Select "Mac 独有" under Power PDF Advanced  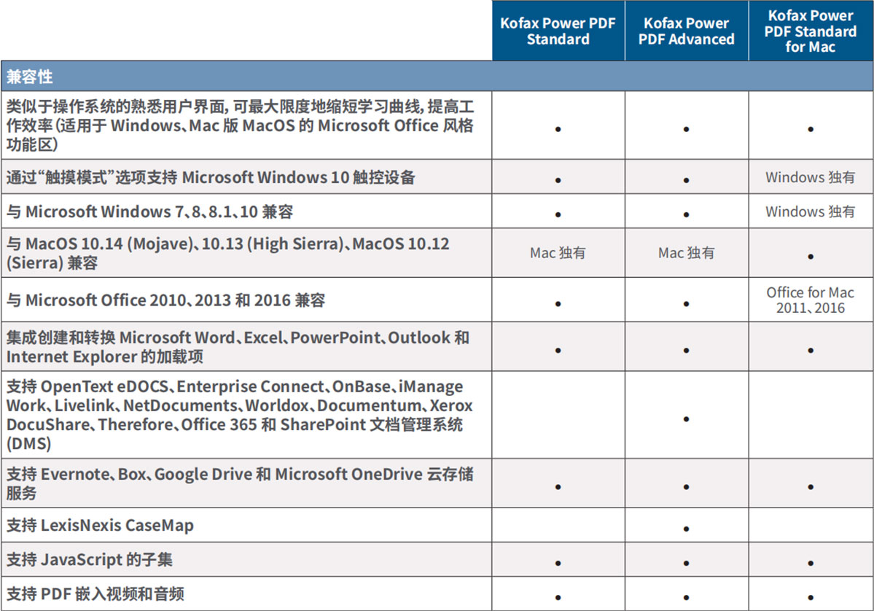coord(686,253)
